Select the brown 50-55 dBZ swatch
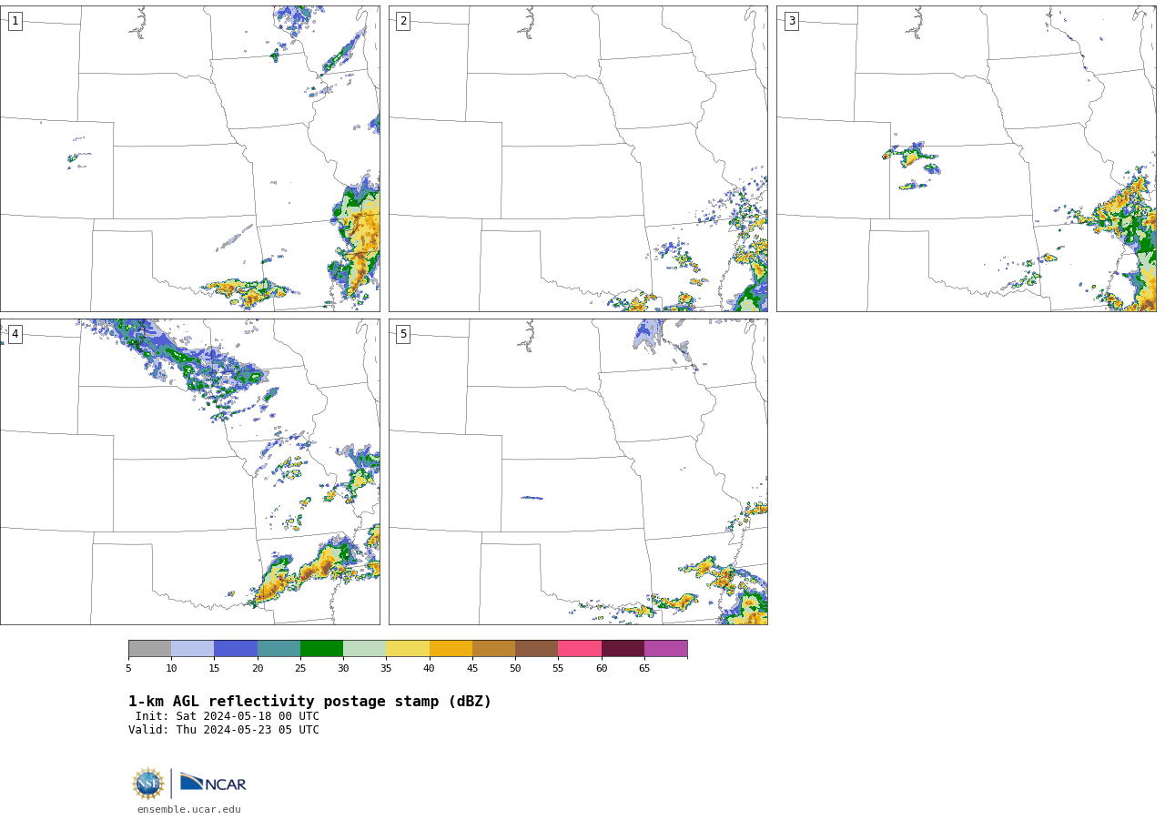Image resolution: width=1165 pixels, height=820 pixels. pyautogui.click(x=537, y=649)
